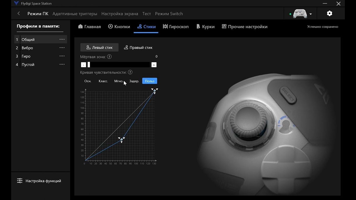
Task: Minimize the Flydigi Space Station window
Action: point(325,4)
